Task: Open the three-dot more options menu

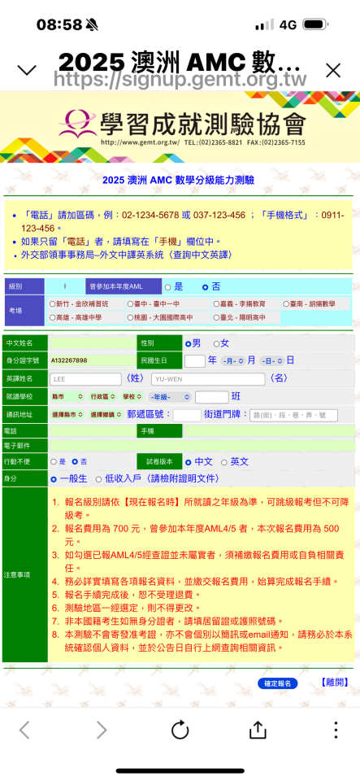Action: pos(336,731)
